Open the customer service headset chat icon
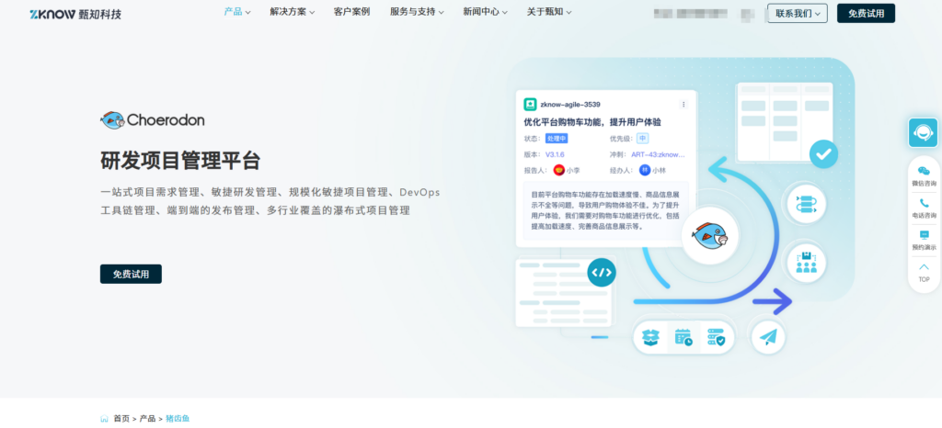 coord(923,133)
